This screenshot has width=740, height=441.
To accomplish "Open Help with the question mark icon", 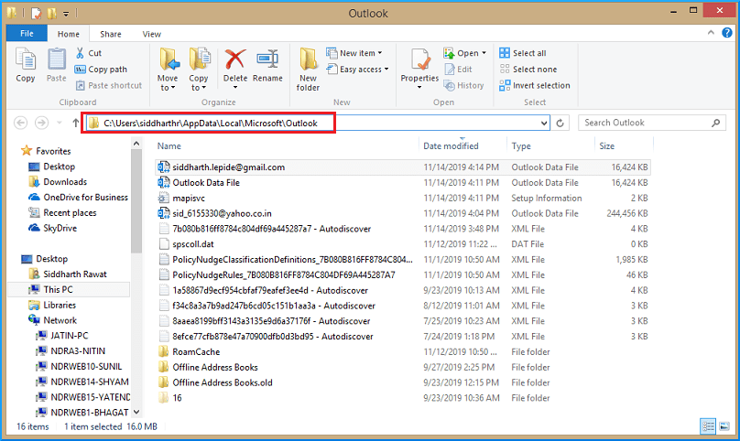I will pyautogui.click(x=727, y=33).
